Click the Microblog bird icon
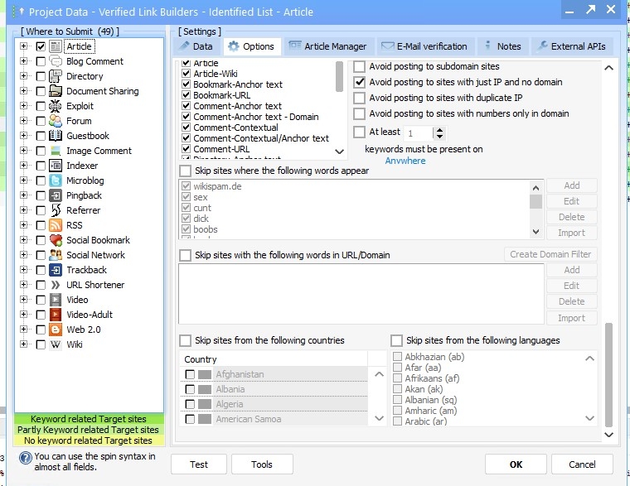Screen dimensions: 630x486 tap(56, 180)
